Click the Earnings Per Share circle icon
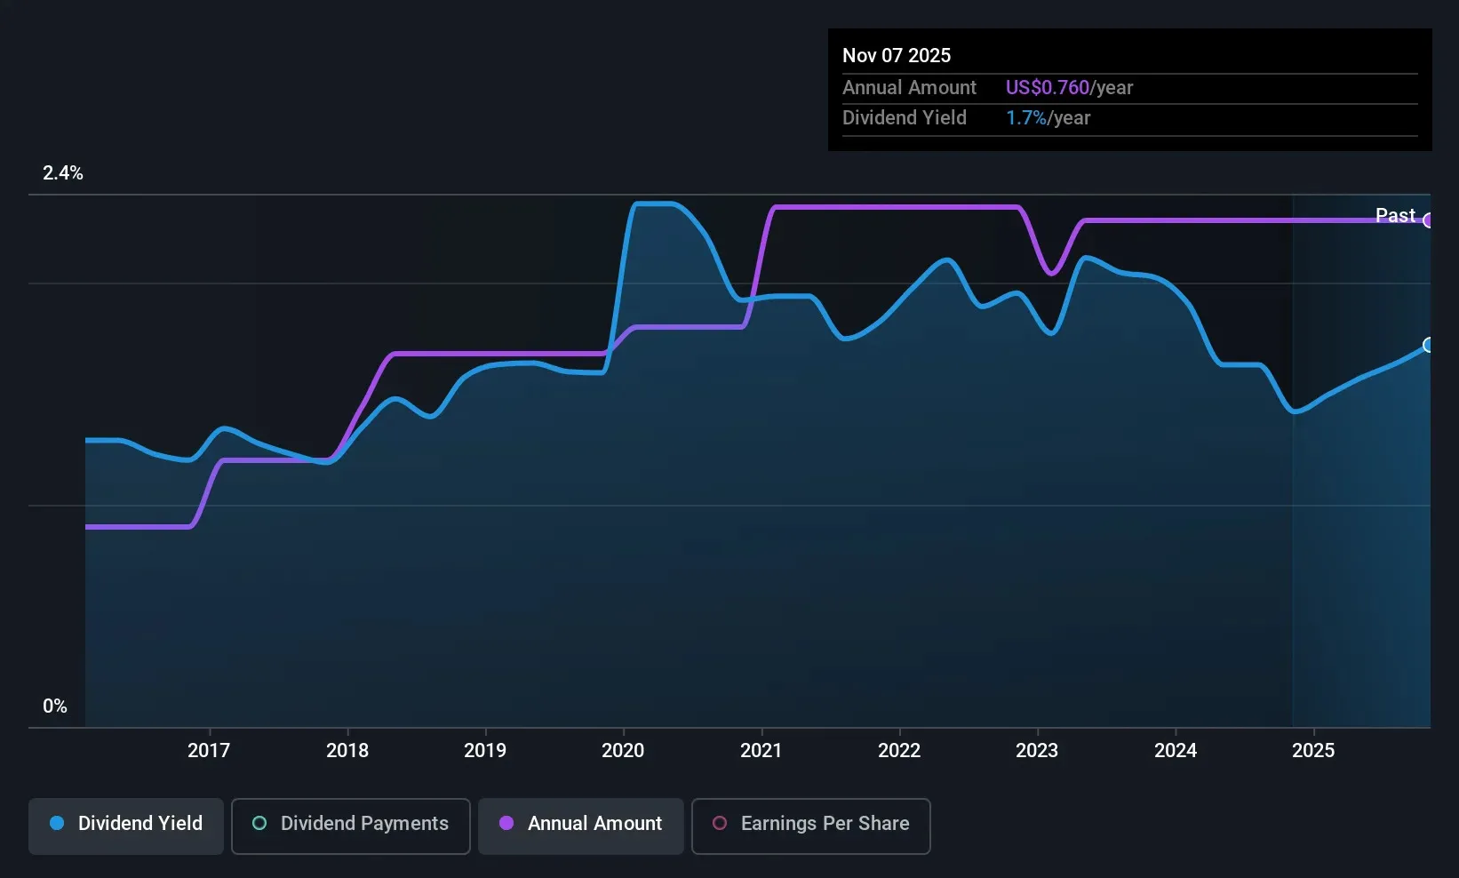1459x878 pixels. pos(719,825)
